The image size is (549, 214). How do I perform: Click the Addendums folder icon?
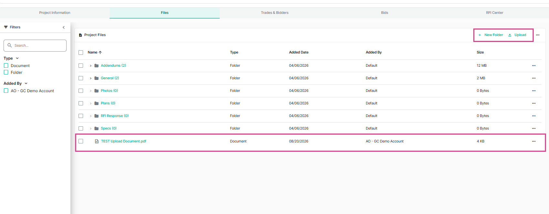[96, 66]
